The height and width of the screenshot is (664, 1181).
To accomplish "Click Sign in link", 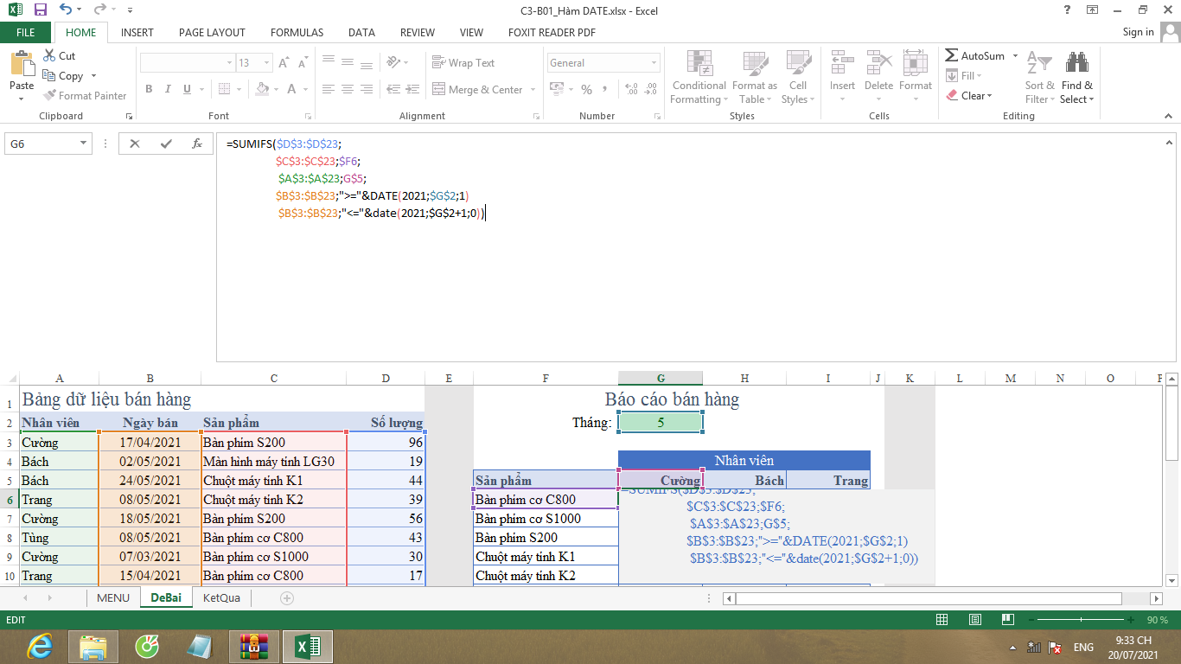I will pos(1138,32).
